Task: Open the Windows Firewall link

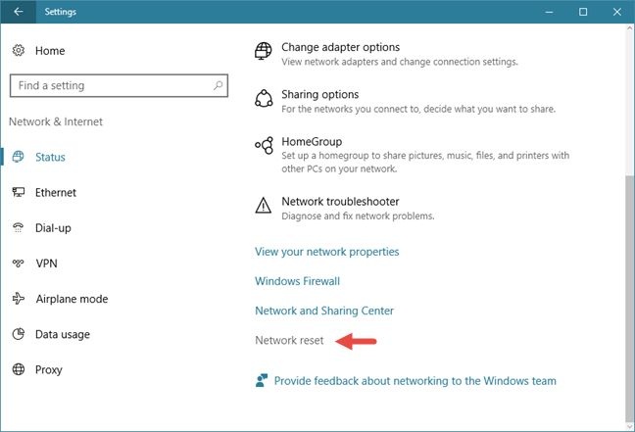Action: tap(297, 281)
